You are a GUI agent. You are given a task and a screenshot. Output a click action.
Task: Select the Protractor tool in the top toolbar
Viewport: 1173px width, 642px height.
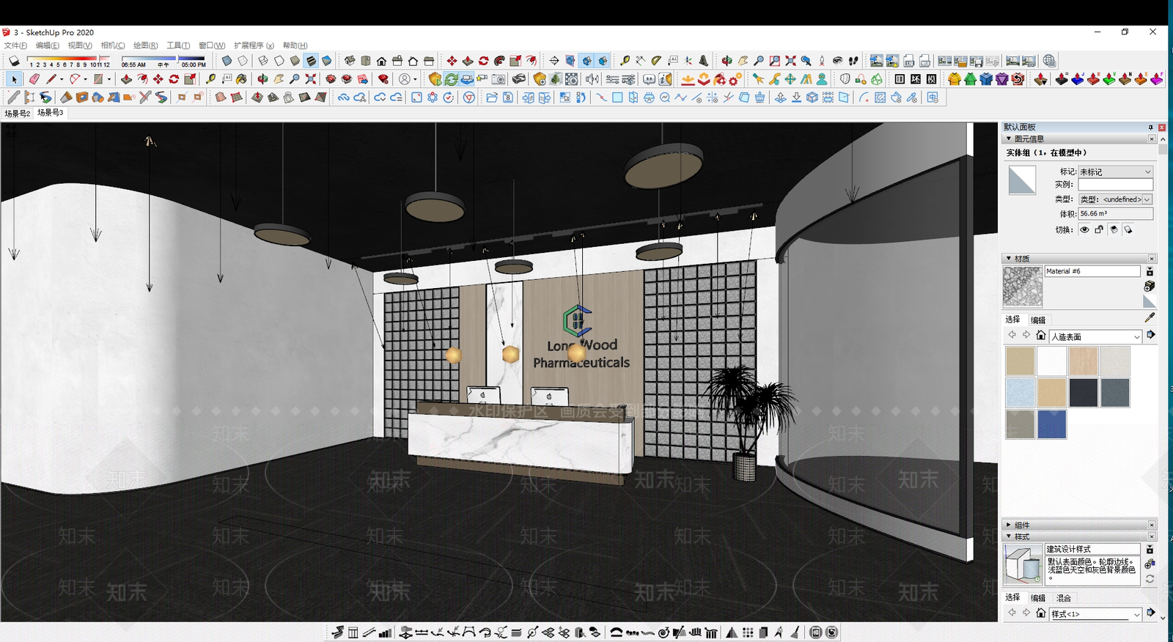pyautogui.click(x=656, y=61)
